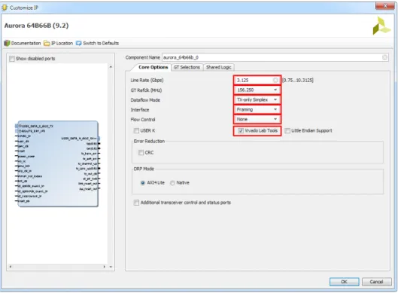This screenshot has width=398, height=293.
Task: Click the IP Location folder icon
Action: pos(47,43)
